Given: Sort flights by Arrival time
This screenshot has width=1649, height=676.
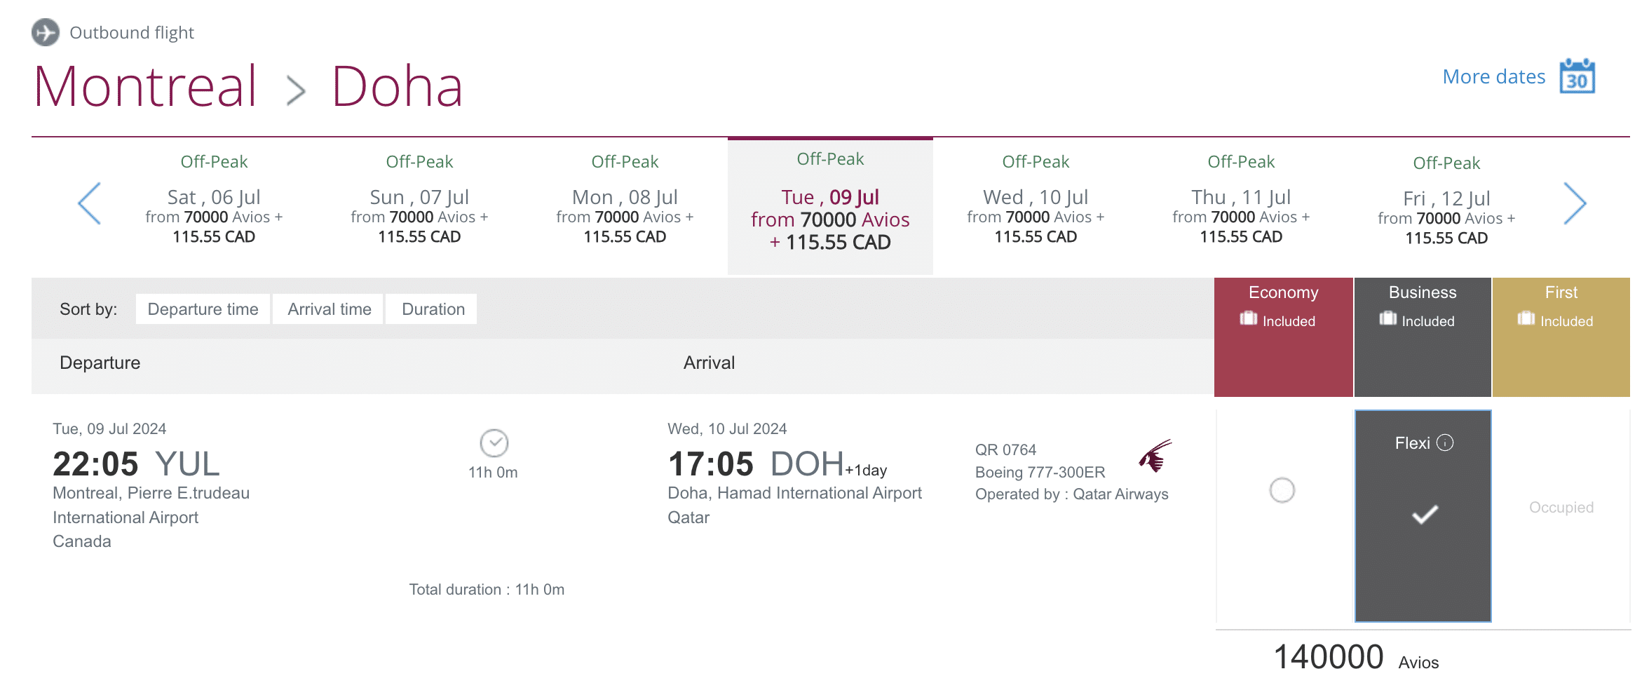Looking at the screenshot, I should click(x=329, y=309).
